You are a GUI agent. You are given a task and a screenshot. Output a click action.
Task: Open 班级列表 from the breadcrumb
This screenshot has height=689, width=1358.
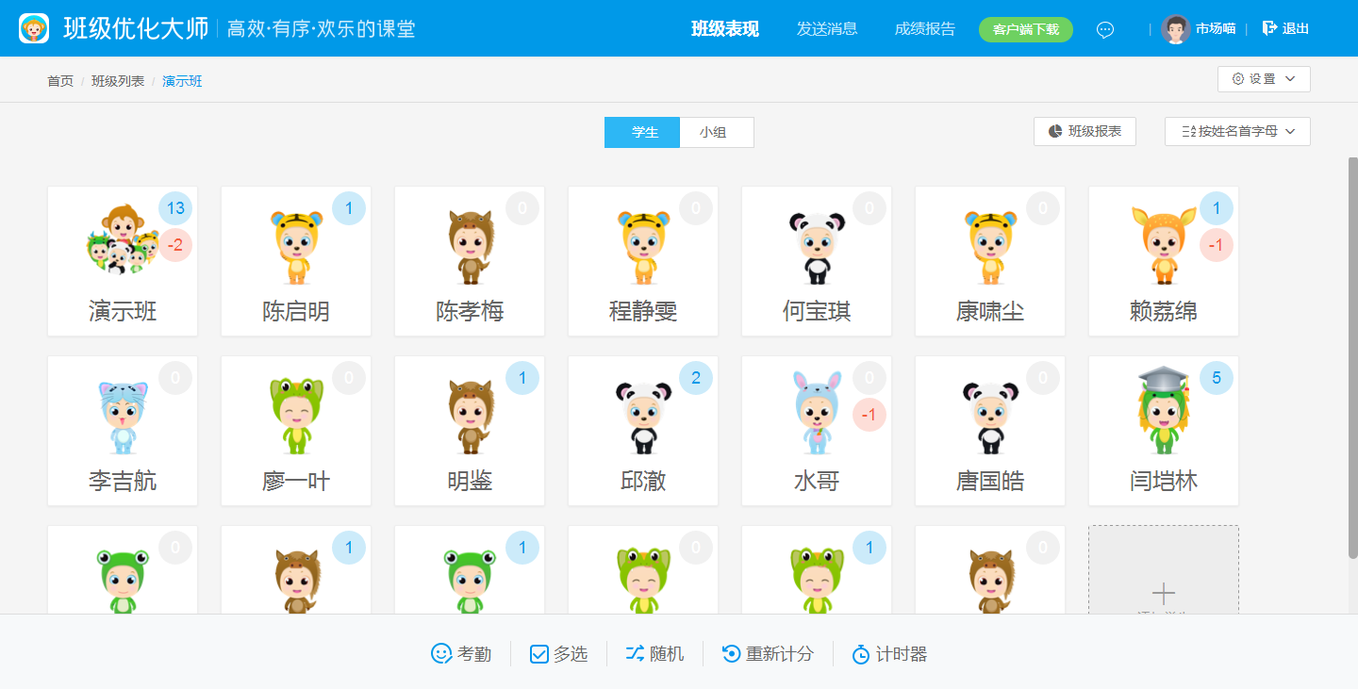117,80
